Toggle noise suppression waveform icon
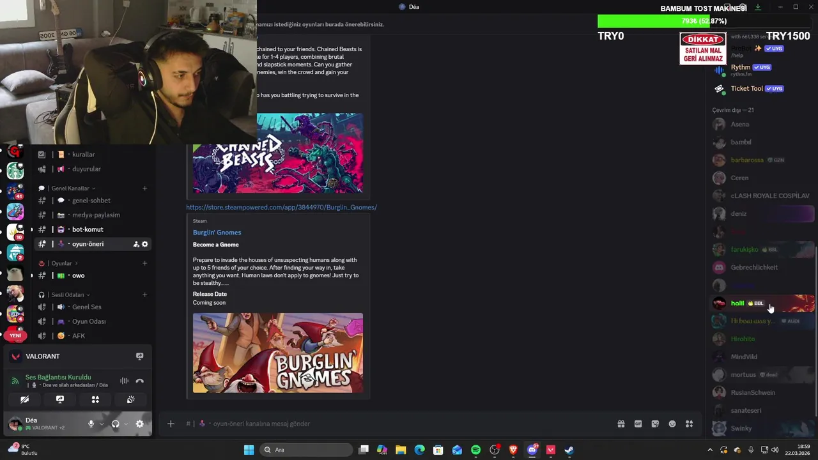 tap(124, 381)
